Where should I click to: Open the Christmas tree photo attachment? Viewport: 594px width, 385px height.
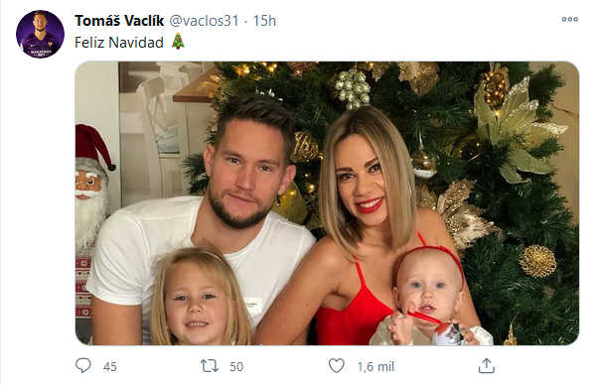[x=327, y=203]
